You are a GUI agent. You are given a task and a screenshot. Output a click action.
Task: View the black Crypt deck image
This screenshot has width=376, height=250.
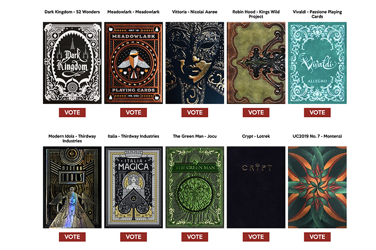(256, 187)
